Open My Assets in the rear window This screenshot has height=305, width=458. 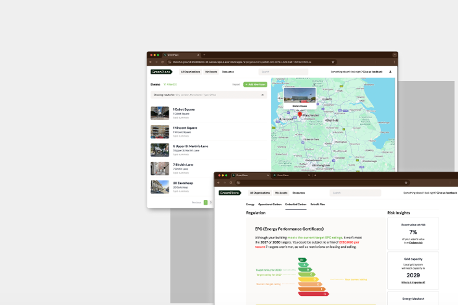(x=211, y=72)
